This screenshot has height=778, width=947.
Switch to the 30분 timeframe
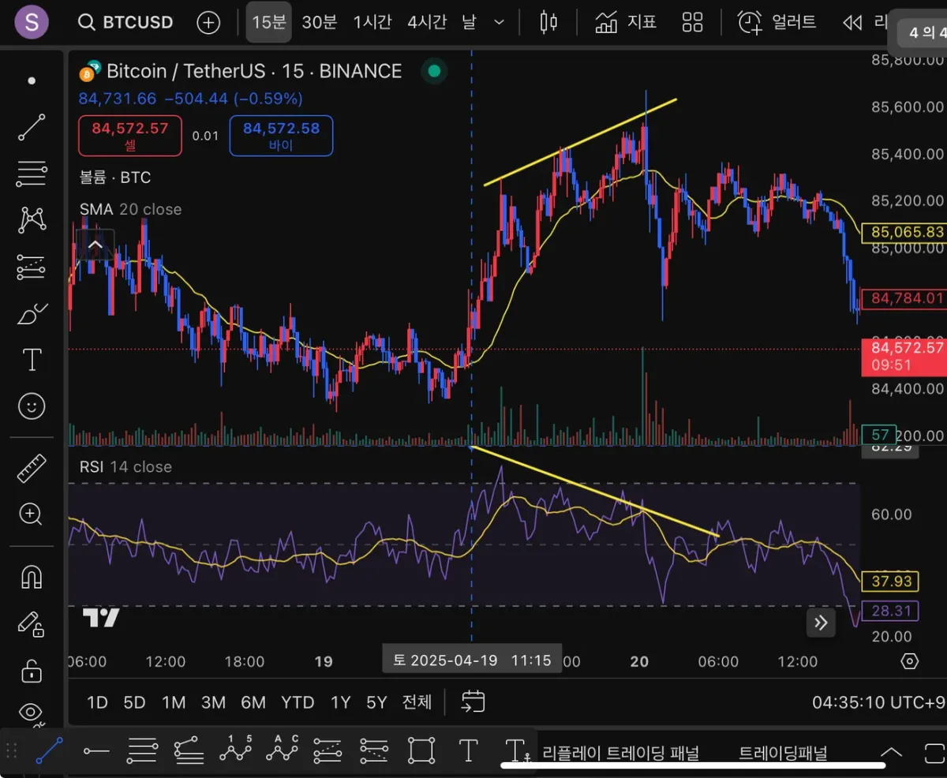319,22
